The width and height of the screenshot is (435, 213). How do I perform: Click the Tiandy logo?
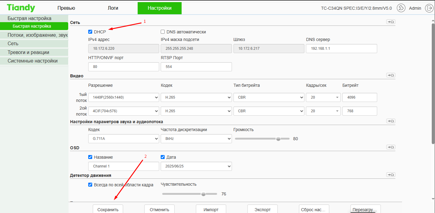[x=21, y=8]
